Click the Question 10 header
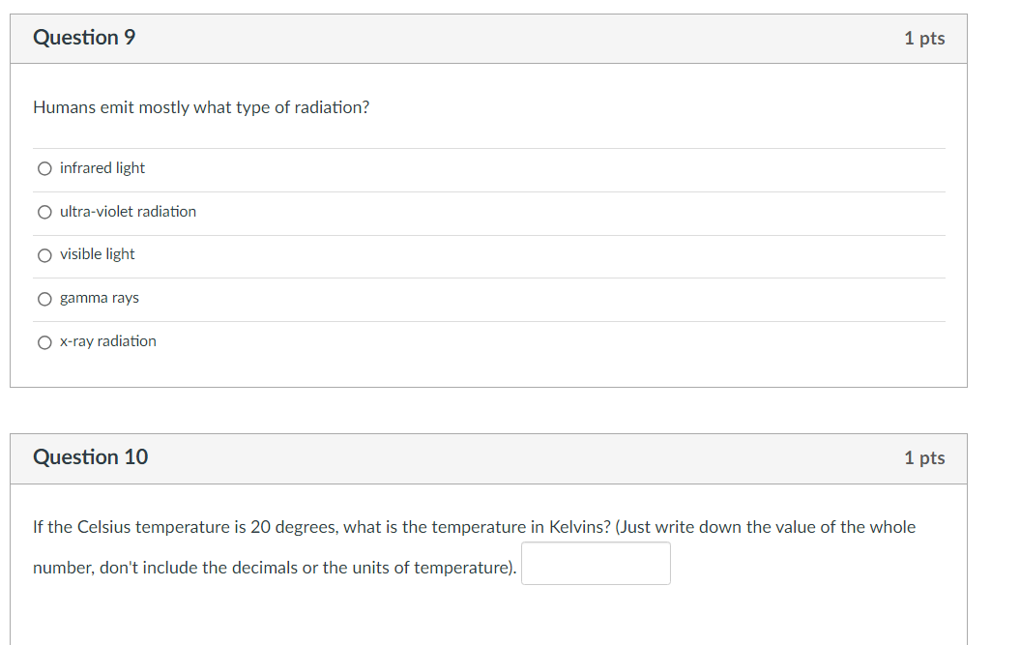The height and width of the screenshot is (645, 1020). click(x=91, y=456)
